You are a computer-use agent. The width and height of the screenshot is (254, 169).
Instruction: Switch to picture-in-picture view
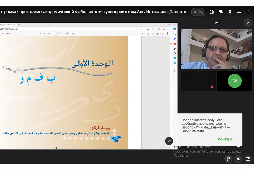click(248, 159)
